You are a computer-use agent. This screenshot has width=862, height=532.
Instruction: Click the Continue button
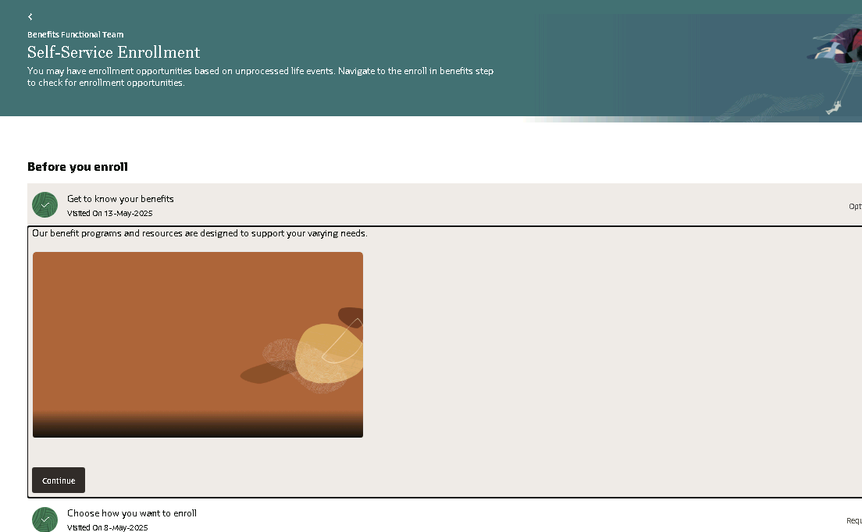pyautogui.click(x=58, y=480)
